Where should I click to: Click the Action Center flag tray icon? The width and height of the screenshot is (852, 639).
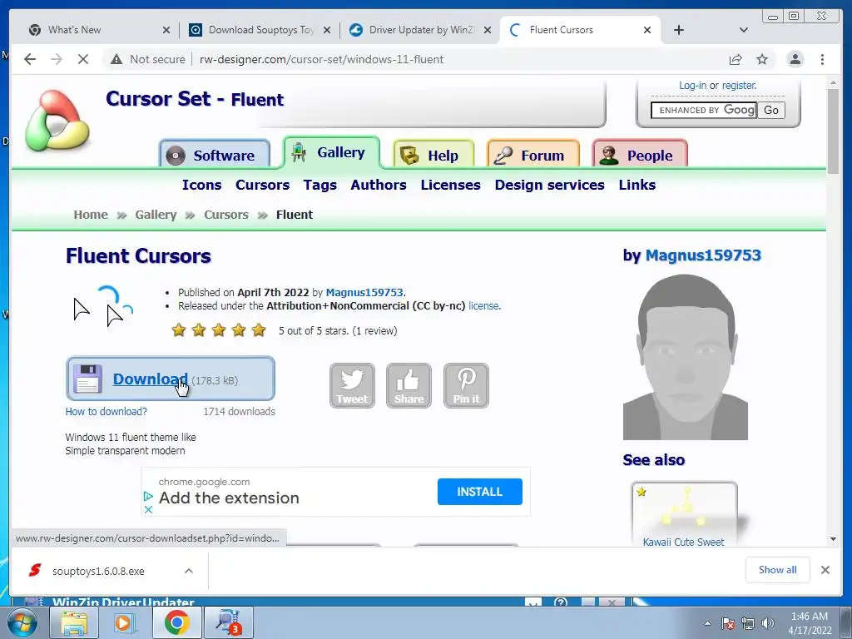point(728,623)
